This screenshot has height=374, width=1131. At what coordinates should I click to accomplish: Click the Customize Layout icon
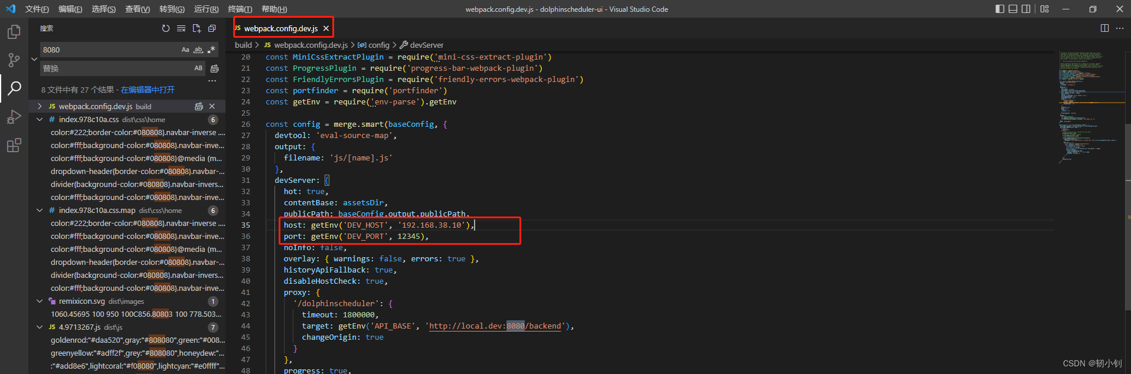1044,9
